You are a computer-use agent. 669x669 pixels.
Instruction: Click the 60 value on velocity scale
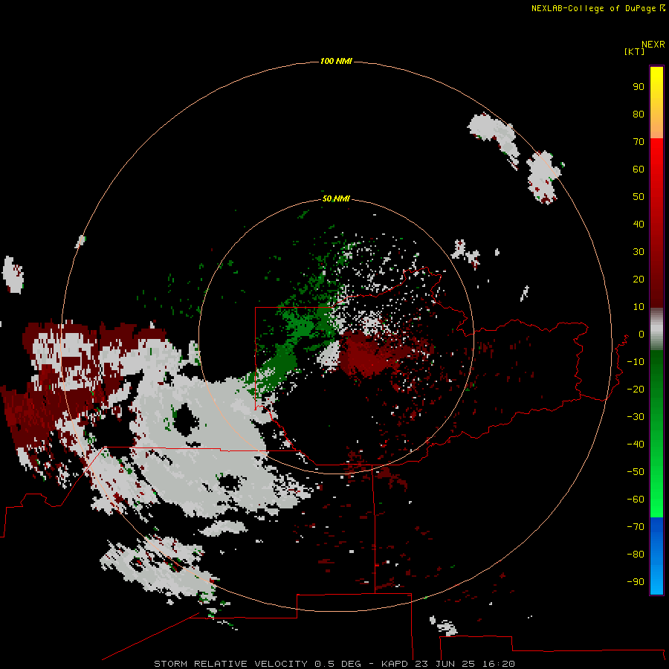coord(639,169)
